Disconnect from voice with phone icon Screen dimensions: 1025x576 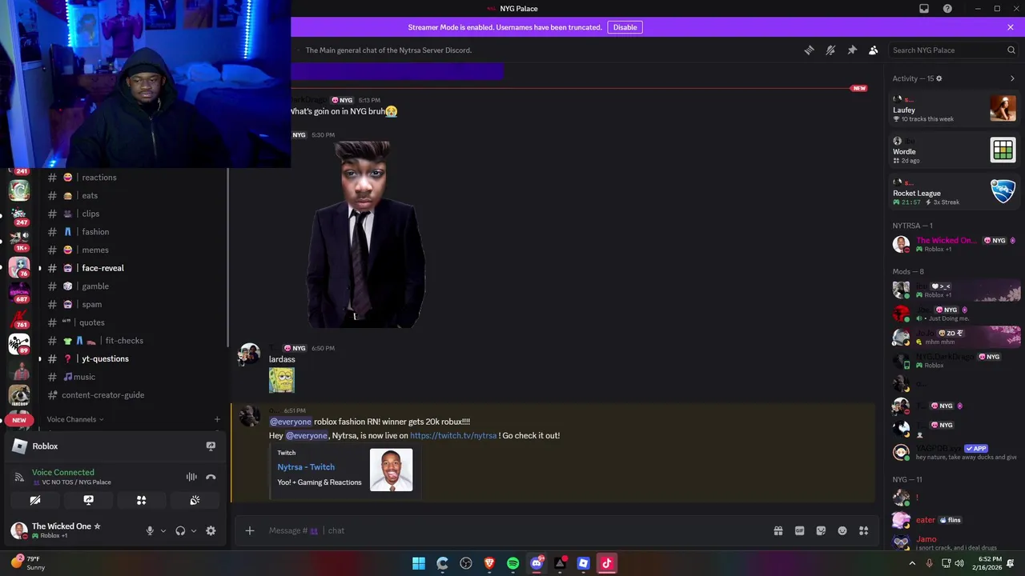[x=211, y=477]
